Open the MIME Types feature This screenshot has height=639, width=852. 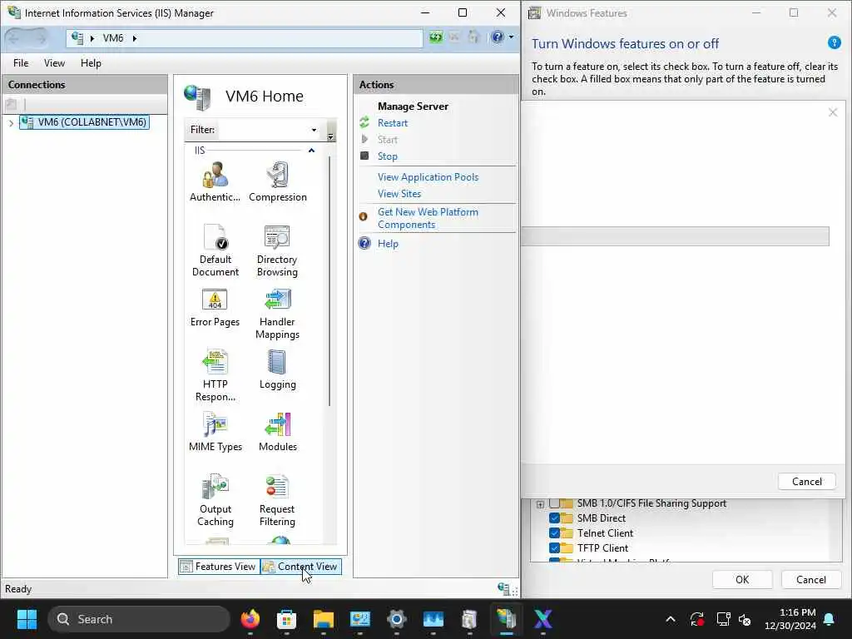(x=215, y=432)
